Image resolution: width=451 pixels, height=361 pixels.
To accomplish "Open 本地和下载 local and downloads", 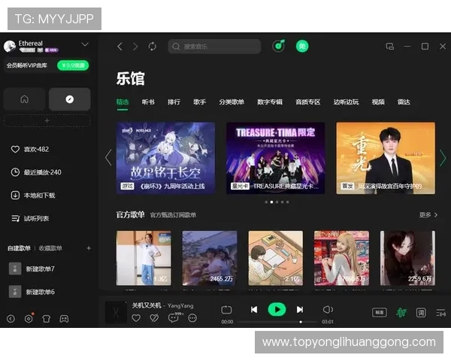I will pyautogui.click(x=33, y=196).
